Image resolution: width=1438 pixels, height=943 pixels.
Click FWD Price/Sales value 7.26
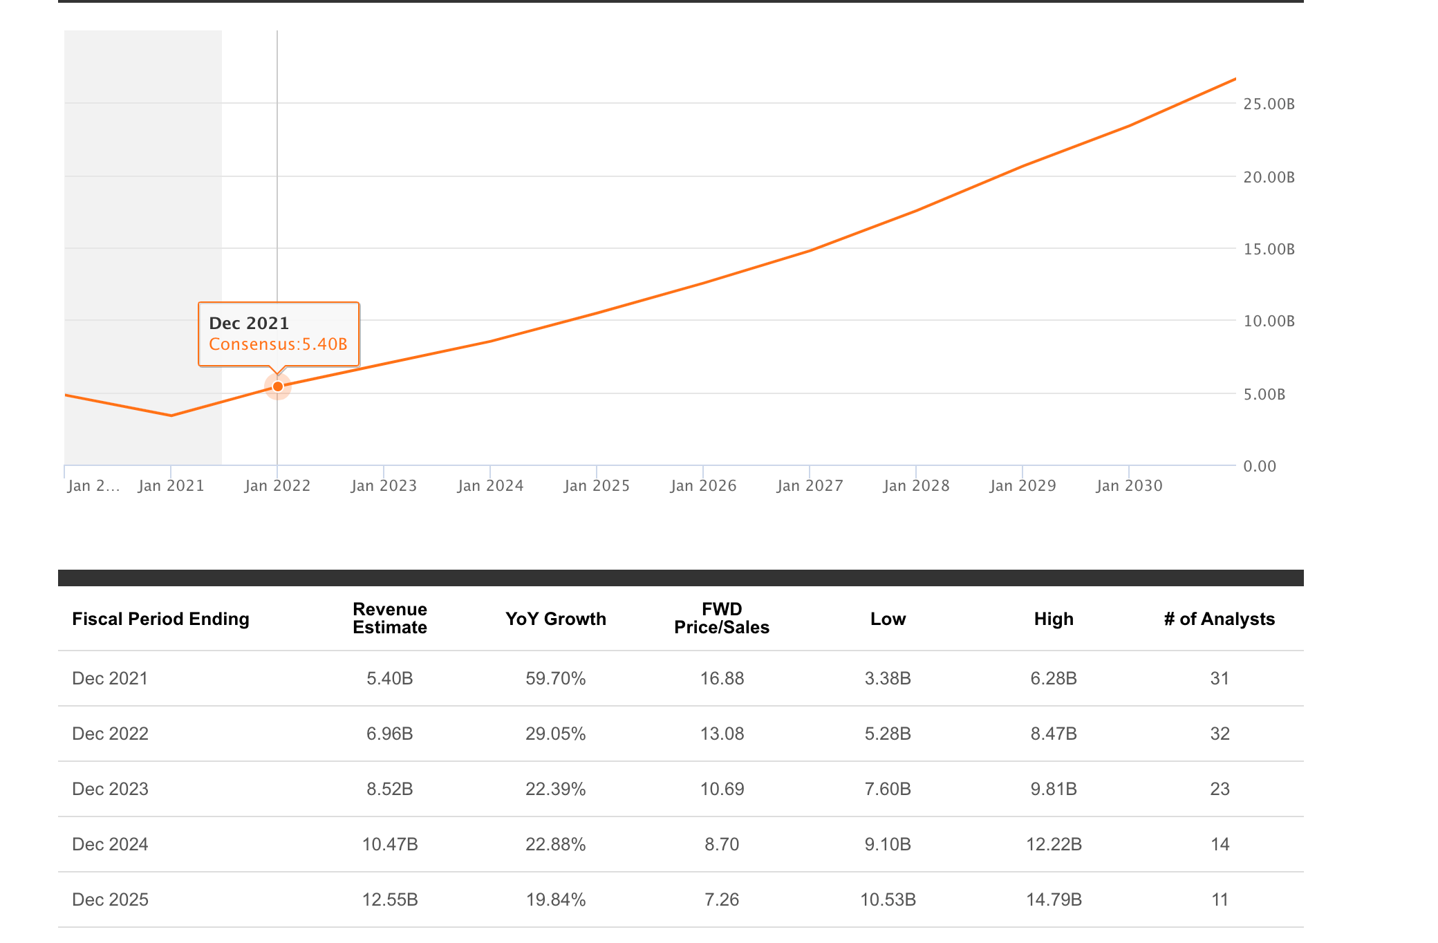(722, 899)
